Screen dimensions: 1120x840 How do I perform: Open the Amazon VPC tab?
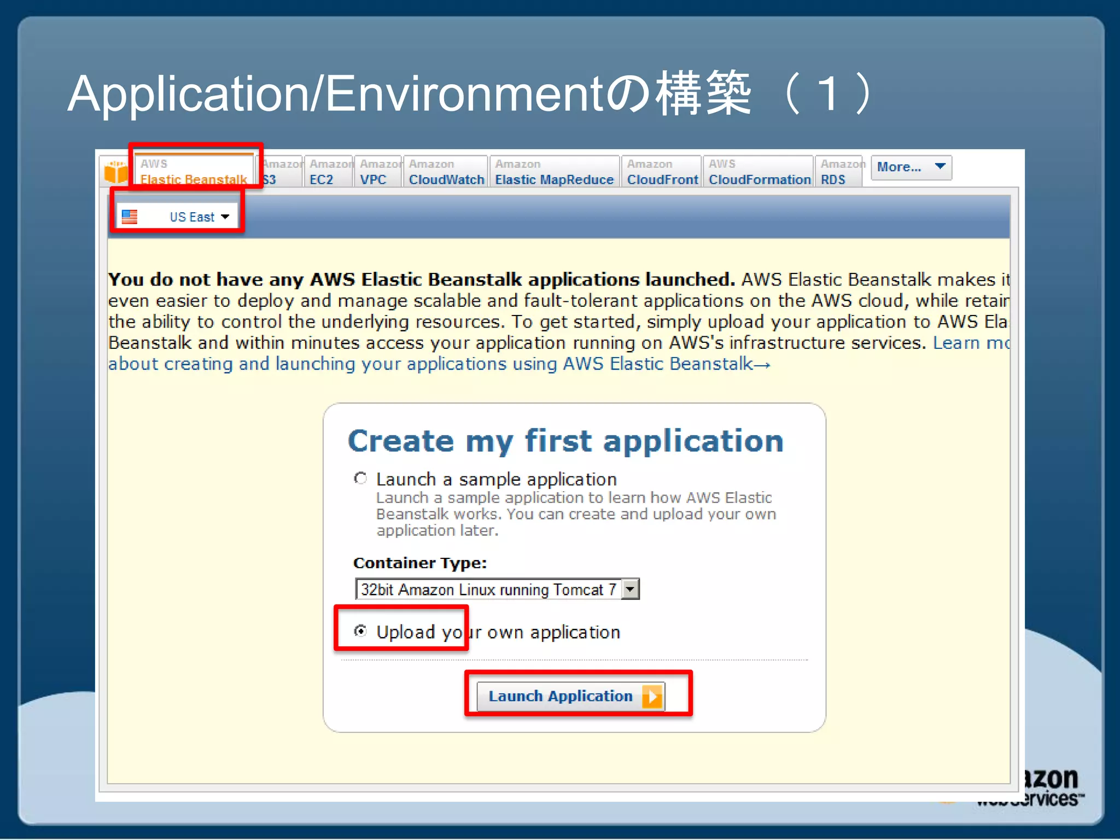pos(378,172)
